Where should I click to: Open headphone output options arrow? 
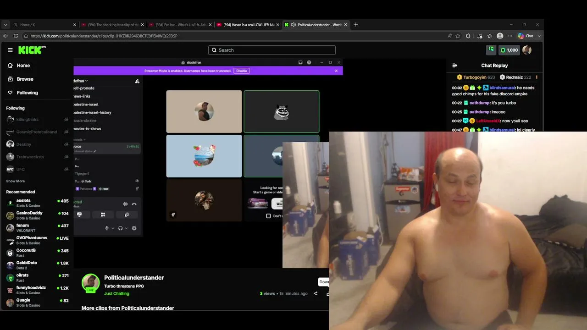(x=126, y=228)
